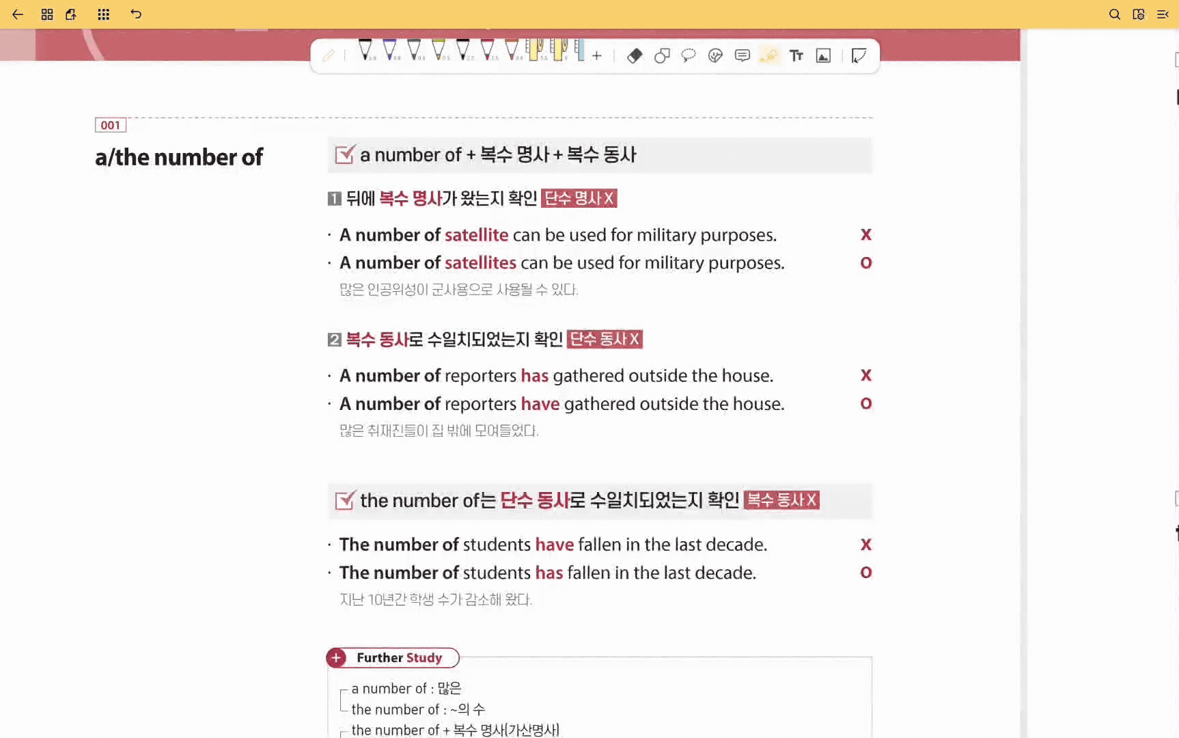Select the comment note tool

[743, 56]
